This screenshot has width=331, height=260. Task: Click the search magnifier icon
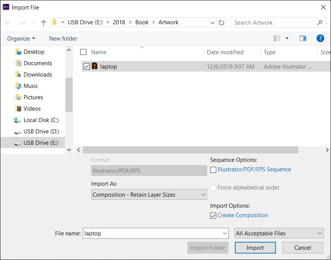[x=320, y=22]
